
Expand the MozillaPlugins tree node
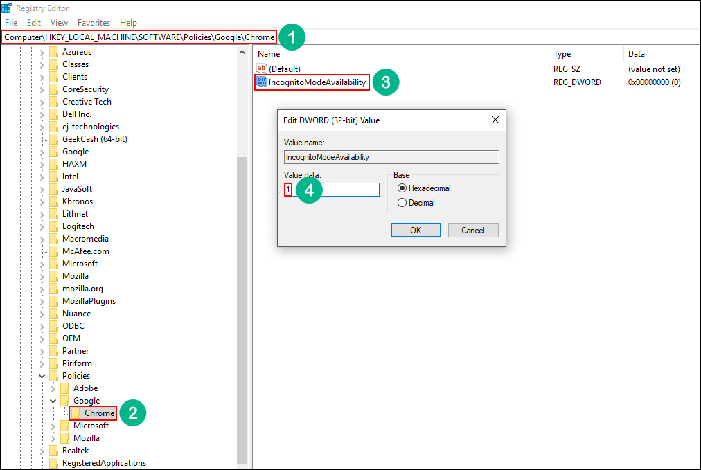[42, 302]
